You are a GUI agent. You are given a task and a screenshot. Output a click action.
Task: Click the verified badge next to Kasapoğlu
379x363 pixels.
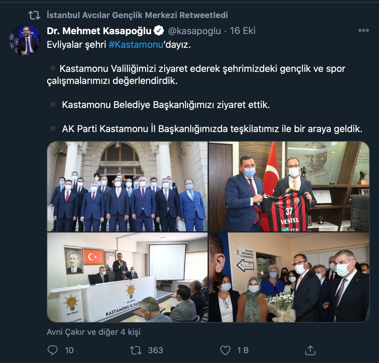pyautogui.click(x=159, y=31)
